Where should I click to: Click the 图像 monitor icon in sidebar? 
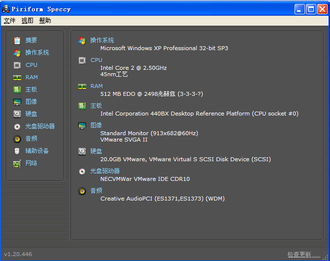tap(17, 102)
